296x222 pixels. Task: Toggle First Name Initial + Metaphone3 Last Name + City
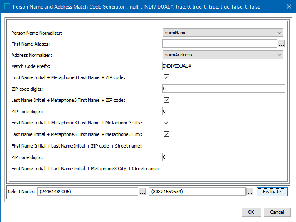tap(167, 123)
